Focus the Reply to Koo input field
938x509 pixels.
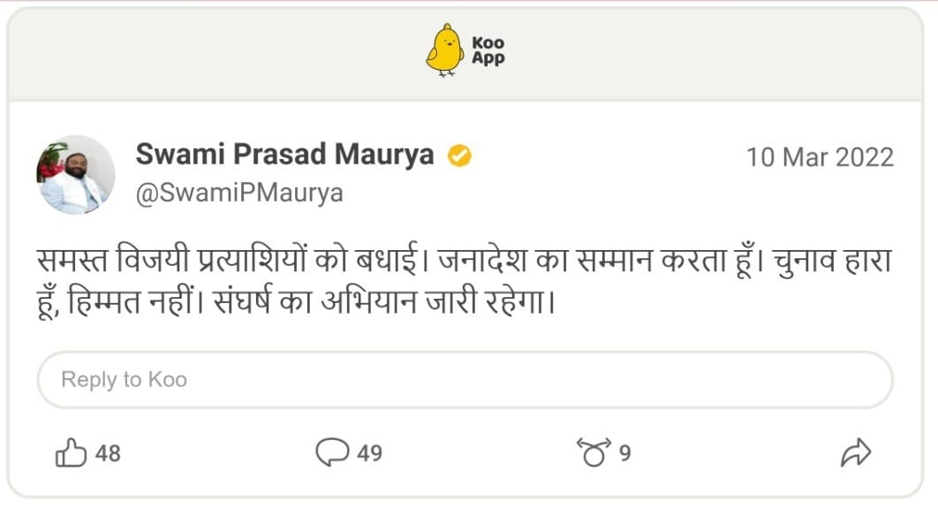pyautogui.click(x=465, y=380)
